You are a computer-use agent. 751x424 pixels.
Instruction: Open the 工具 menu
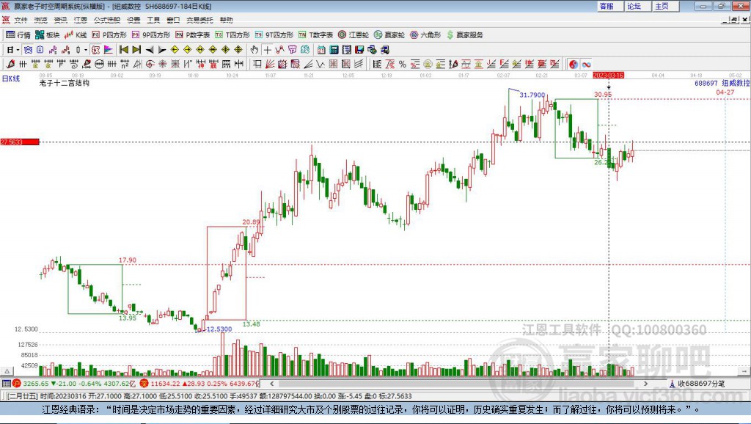153,20
